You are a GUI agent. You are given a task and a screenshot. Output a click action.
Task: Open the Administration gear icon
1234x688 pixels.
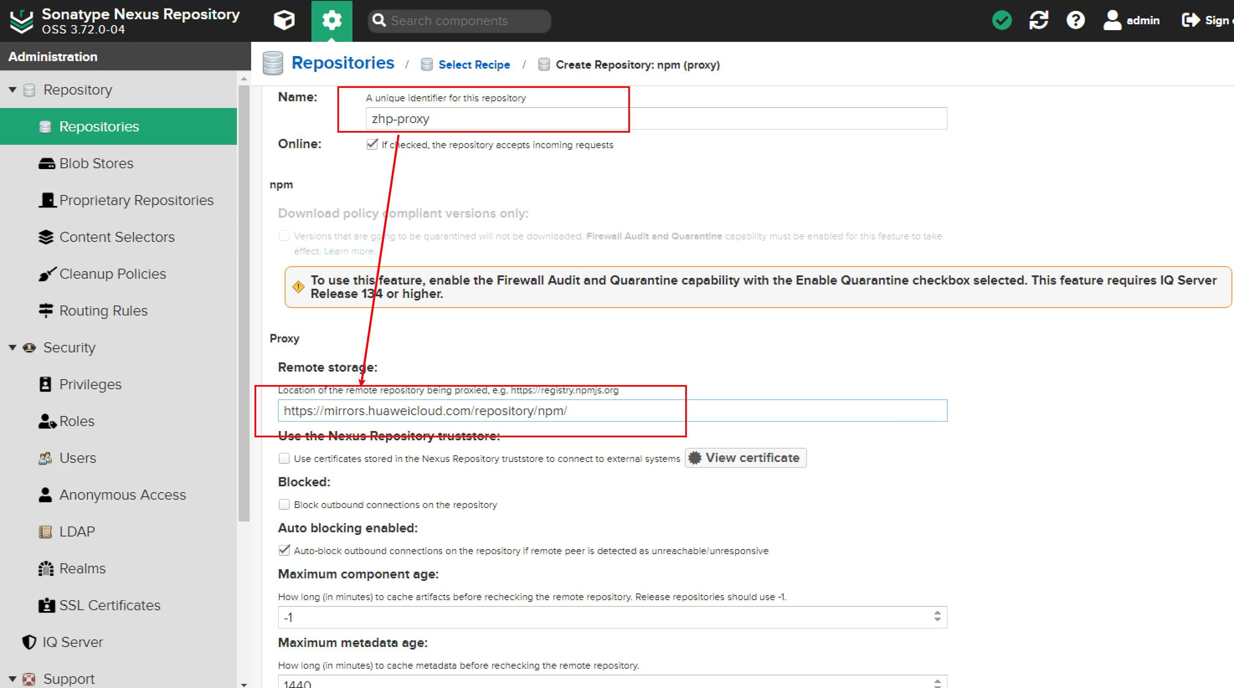(332, 21)
